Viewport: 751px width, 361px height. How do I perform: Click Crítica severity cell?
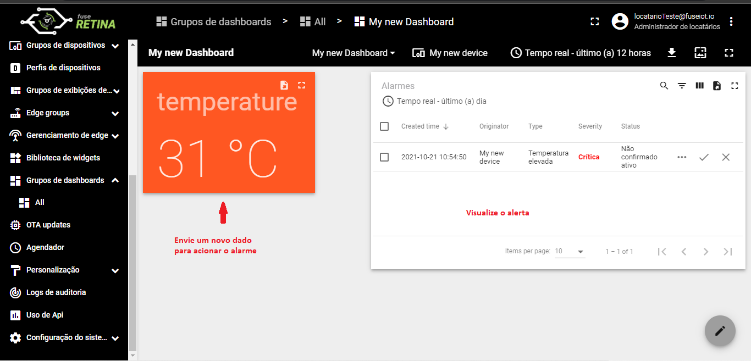[589, 157]
